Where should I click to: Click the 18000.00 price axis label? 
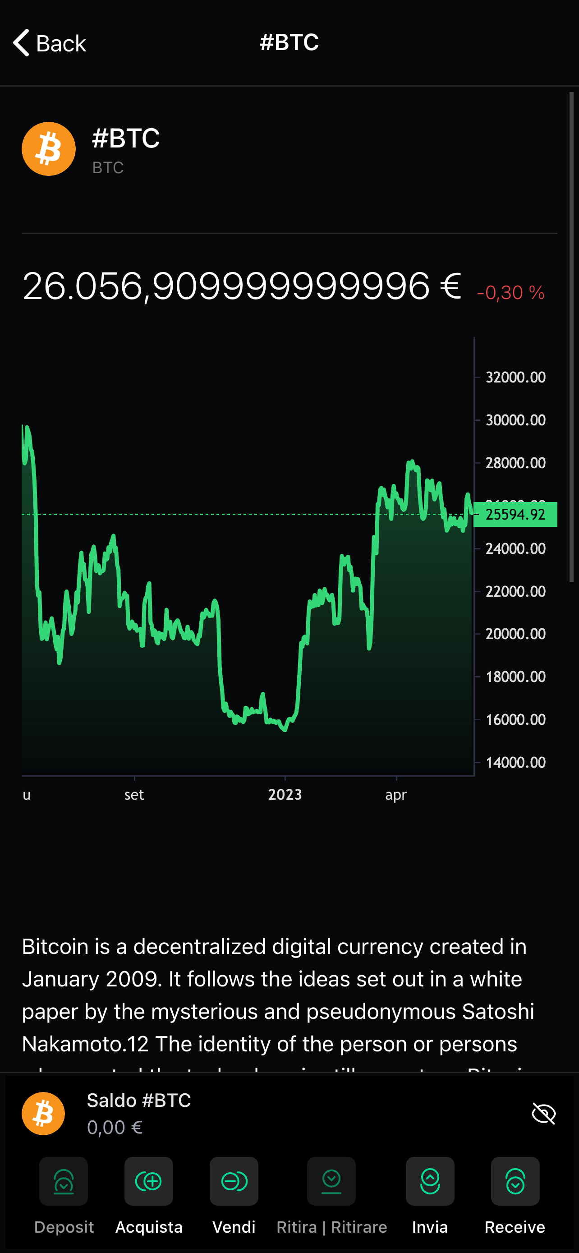click(x=515, y=676)
